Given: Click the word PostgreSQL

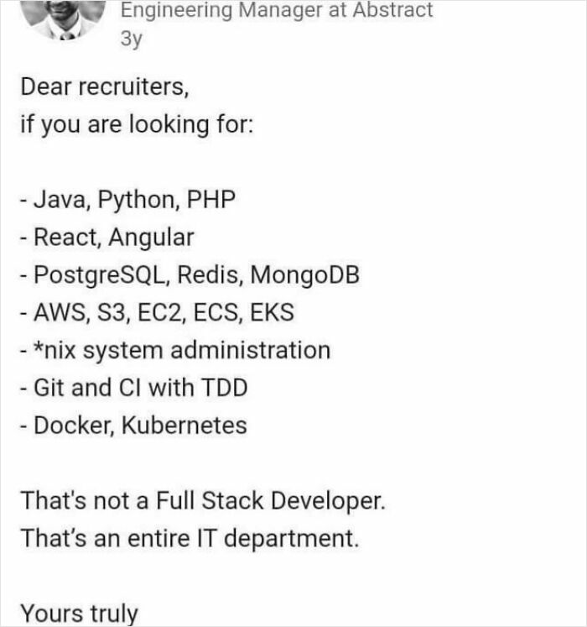Looking at the screenshot, I should tap(97, 275).
